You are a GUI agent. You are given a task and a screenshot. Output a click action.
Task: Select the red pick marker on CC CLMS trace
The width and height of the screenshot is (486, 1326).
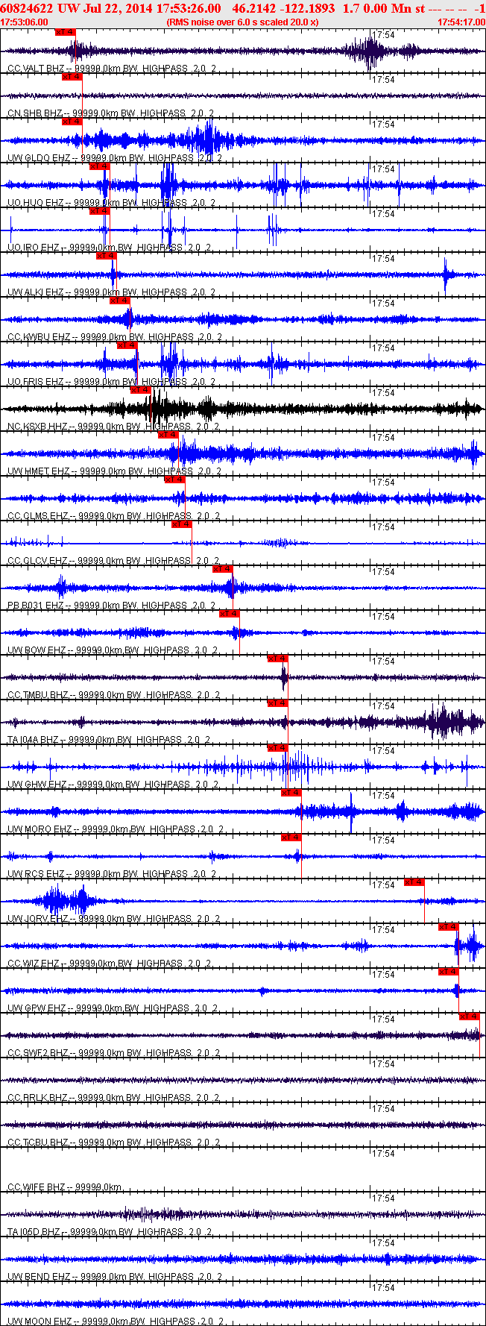click(x=175, y=480)
